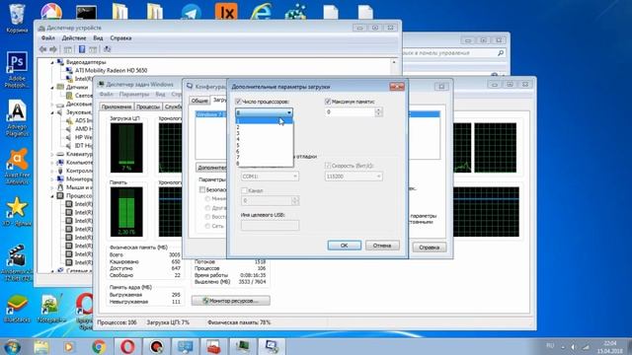Open Avast Free Antivirus desktop shortcut
The height and width of the screenshot is (355, 632).
17,166
